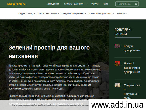
Task: Open the Довідники menu item
Action: 53,4
